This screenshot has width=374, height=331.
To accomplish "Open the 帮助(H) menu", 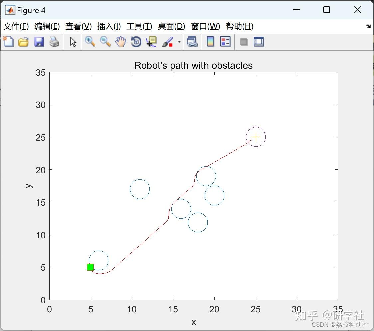I will tap(239, 26).
